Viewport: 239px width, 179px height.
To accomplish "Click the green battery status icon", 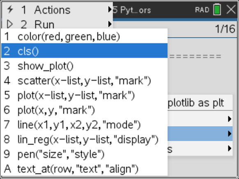I will click(x=217, y=9).
